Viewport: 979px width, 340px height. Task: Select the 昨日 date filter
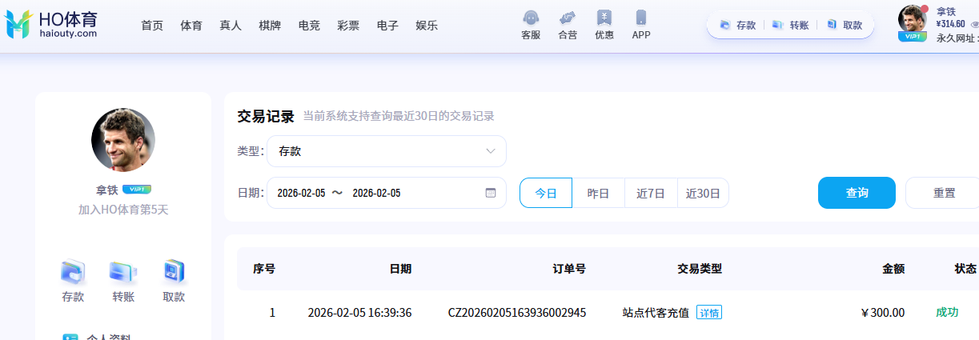pyautogui.click(x=598, y=193)
